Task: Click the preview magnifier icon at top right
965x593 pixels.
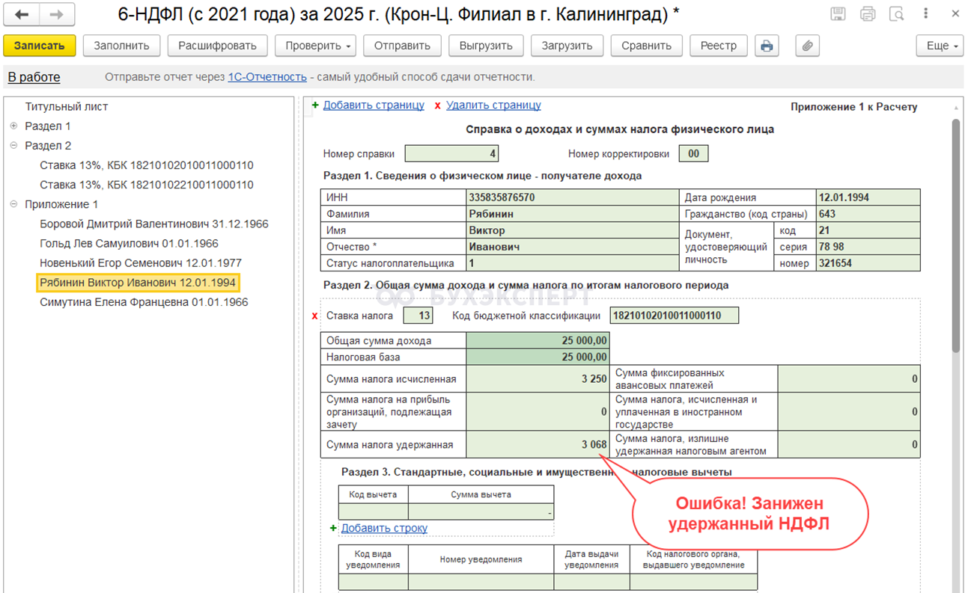Action: tap(896, 14)
